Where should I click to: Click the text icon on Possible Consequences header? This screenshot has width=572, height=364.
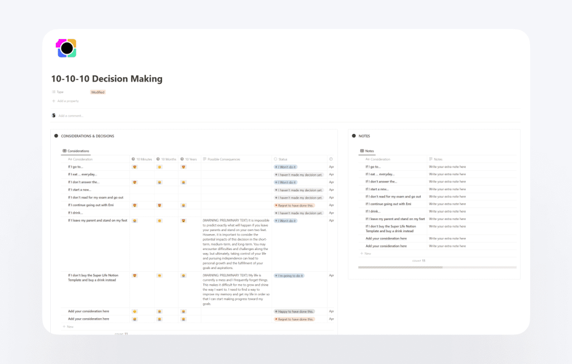coord(206,159)
